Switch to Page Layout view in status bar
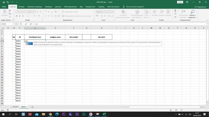 tap(176, 110)
